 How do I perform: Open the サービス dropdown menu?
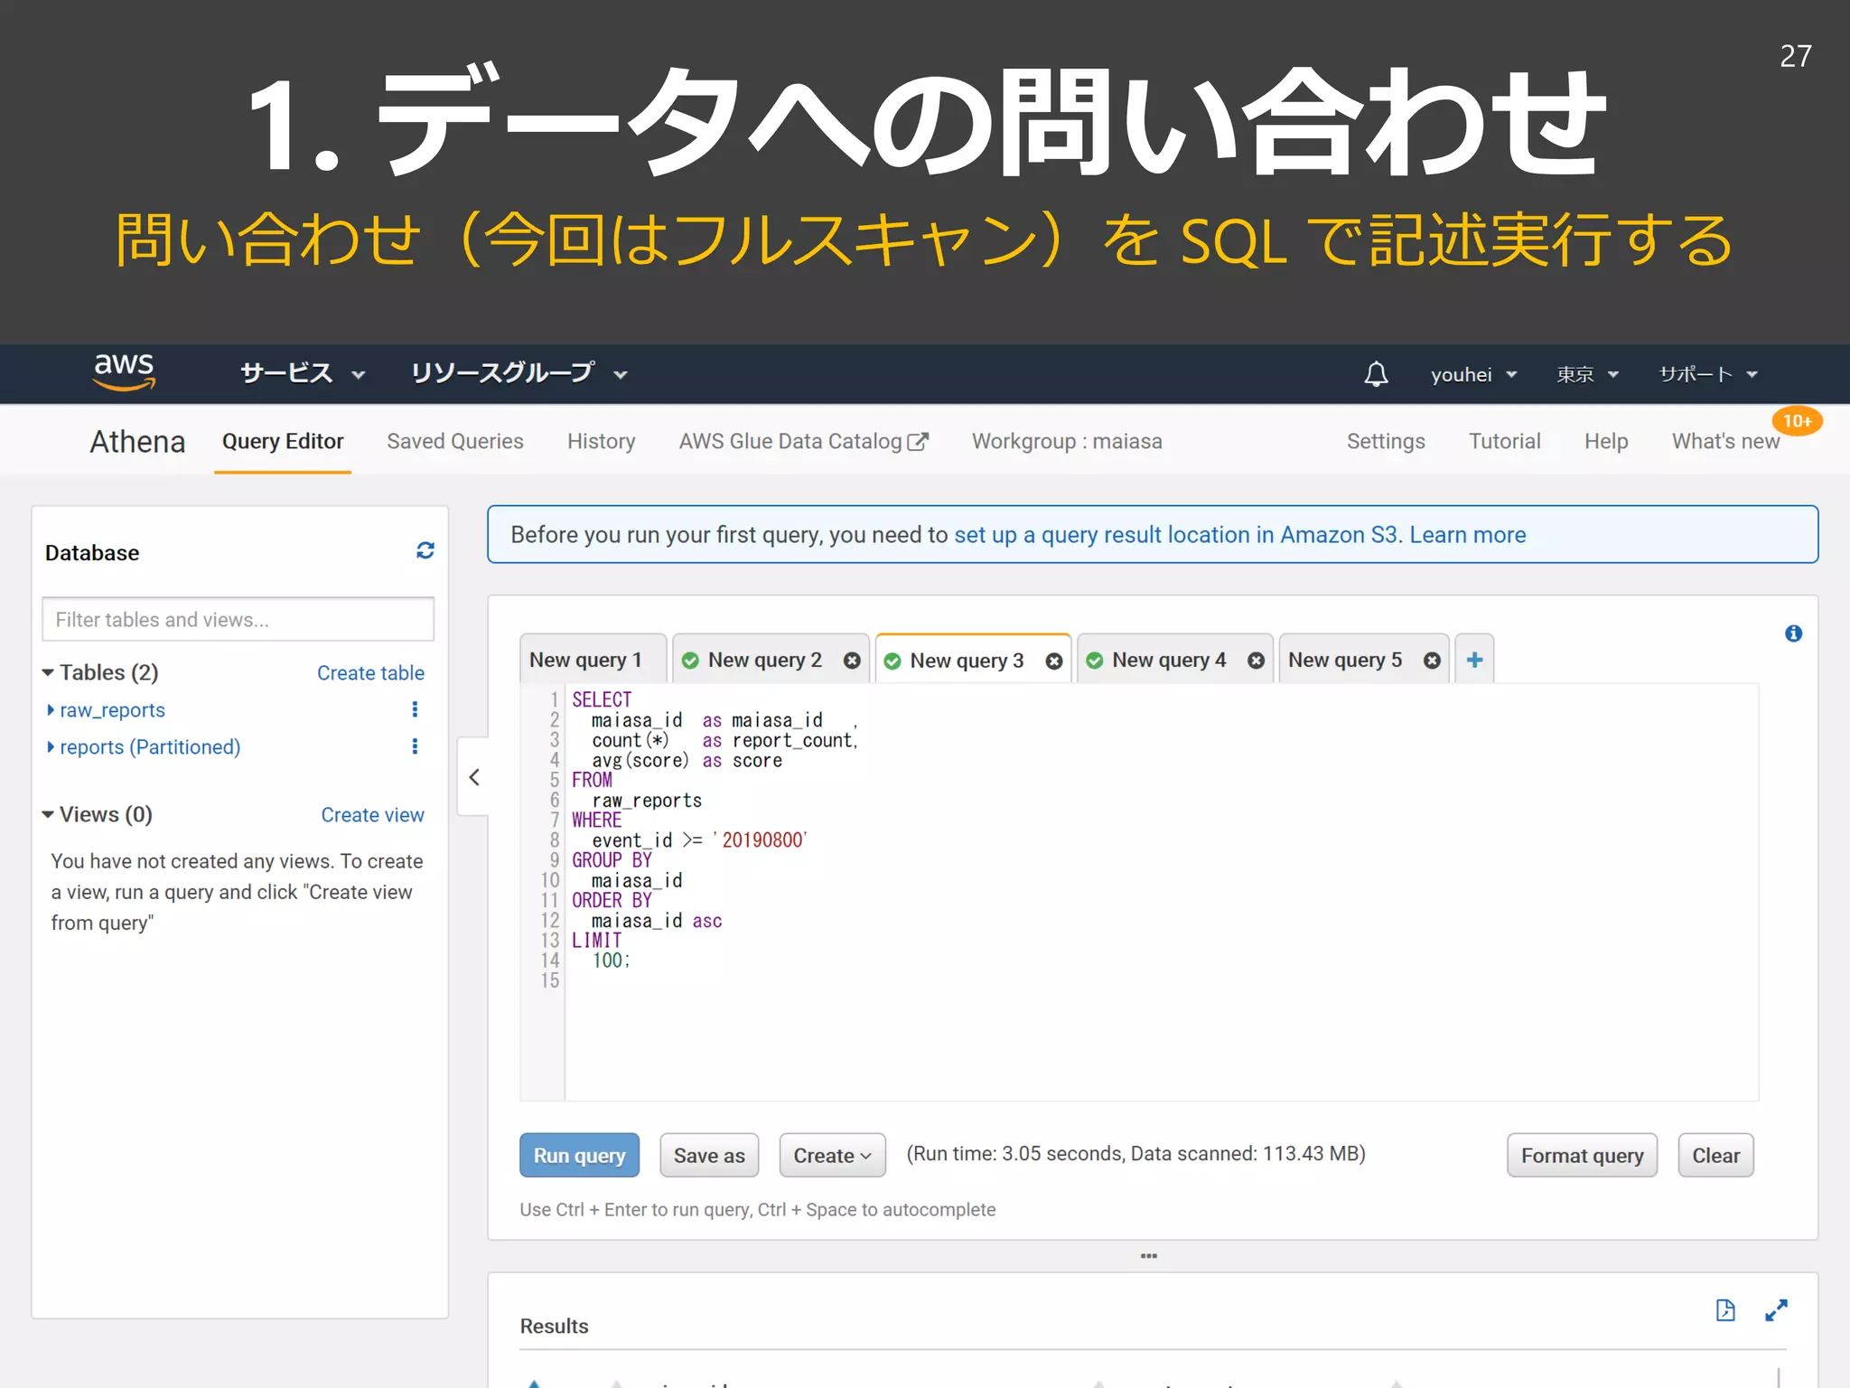click(x=303, y=373)
